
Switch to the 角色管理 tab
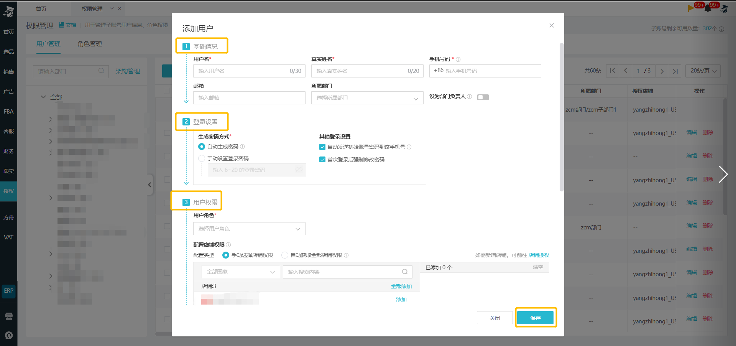(x=90, y=44)
